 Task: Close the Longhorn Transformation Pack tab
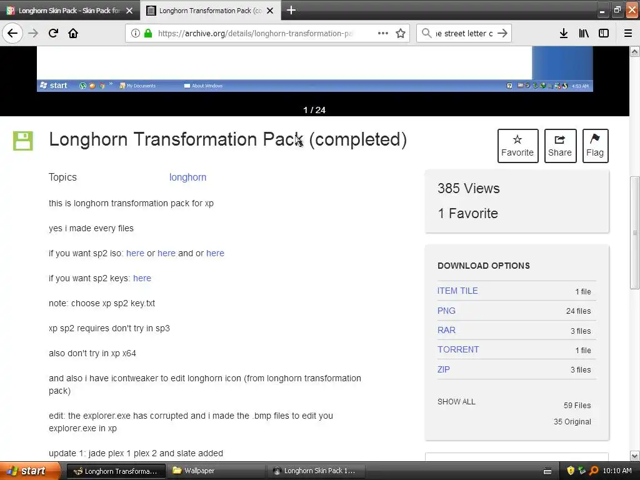click(270, 11)
